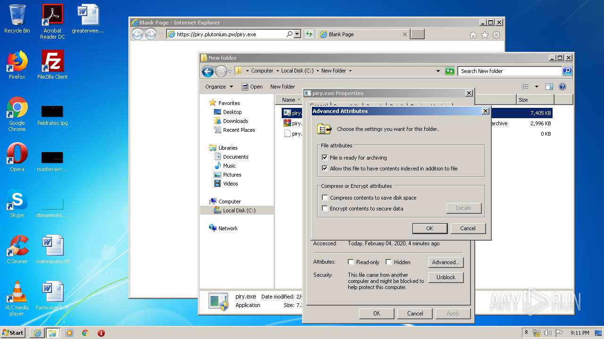Open Skype desktop shortcut

[x=17, y=203]
